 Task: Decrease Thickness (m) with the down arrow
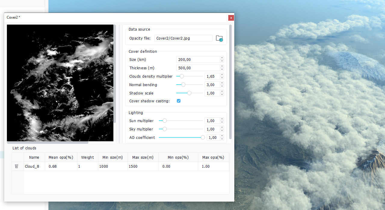point(222,69)
